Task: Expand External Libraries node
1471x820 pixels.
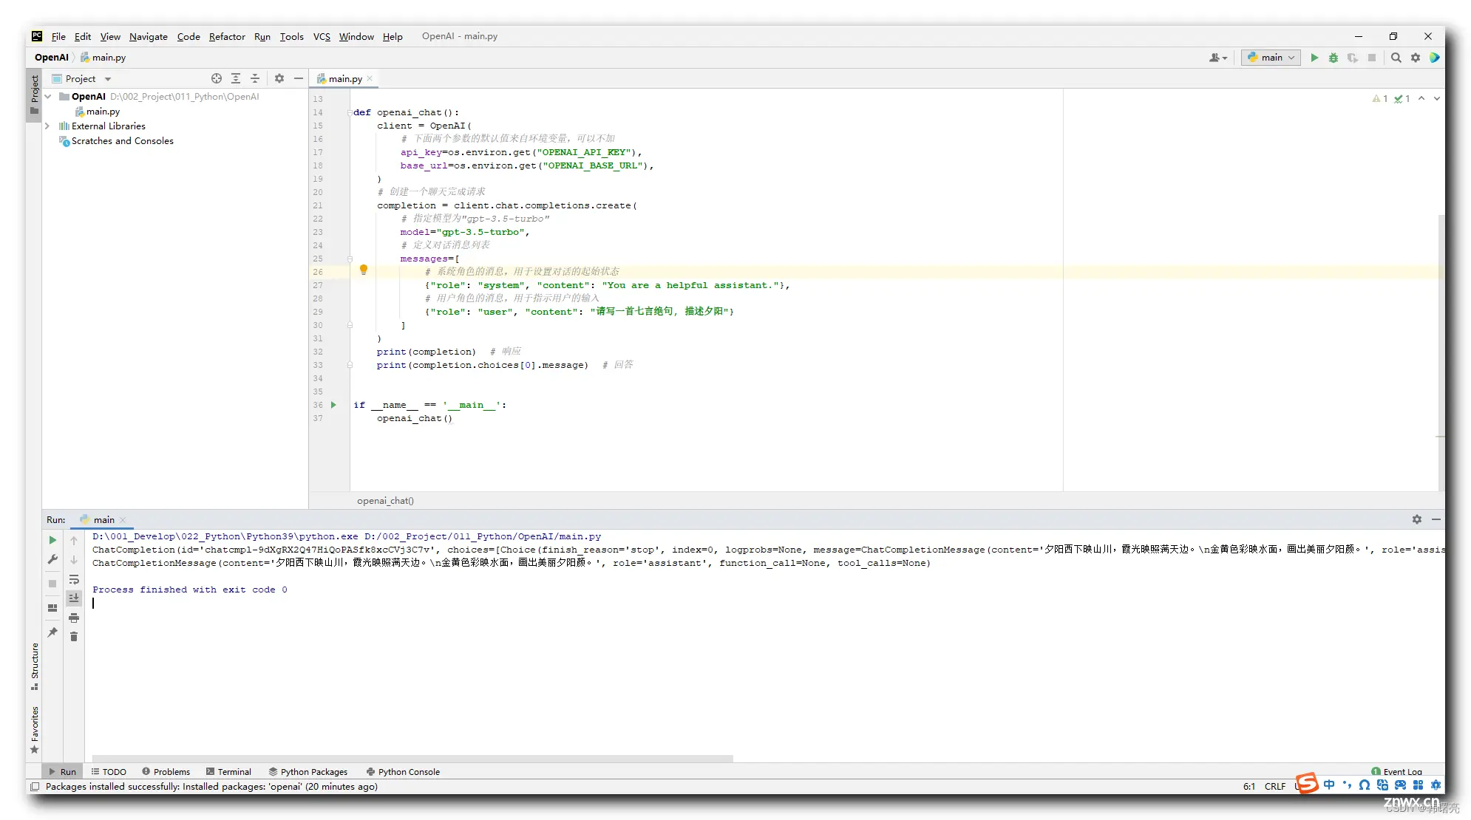Action: click(x=48, y=126)
